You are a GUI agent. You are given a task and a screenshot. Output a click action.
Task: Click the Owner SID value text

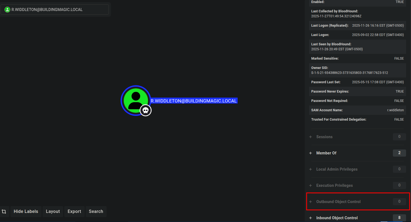point(349,73)
